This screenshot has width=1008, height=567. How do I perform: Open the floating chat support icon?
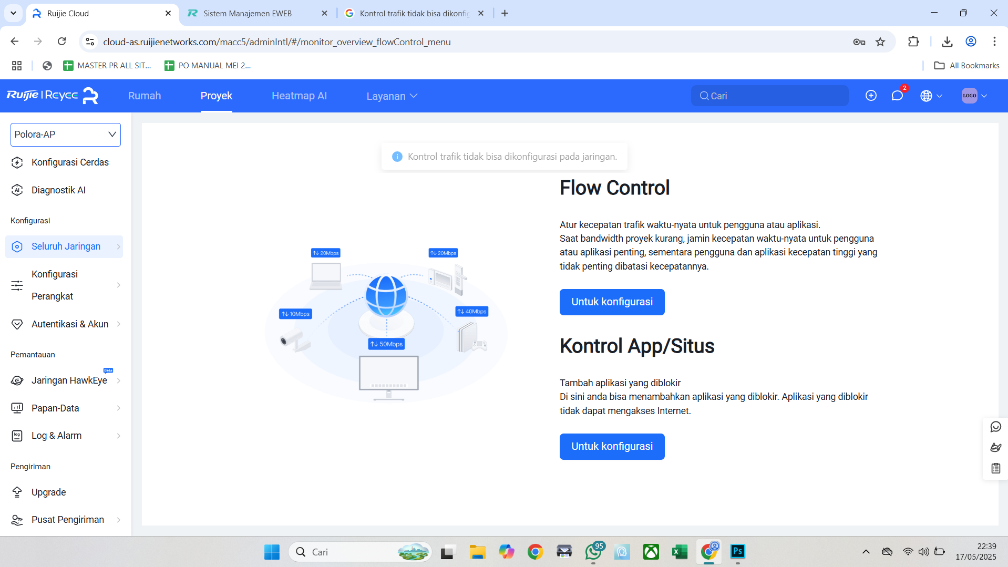995,427
